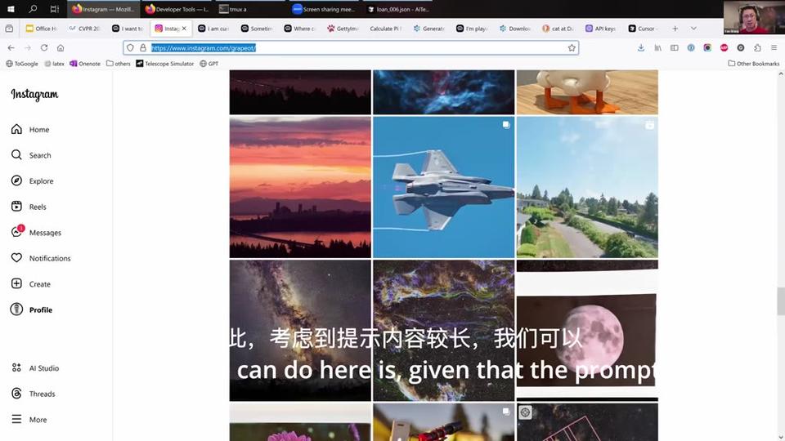The image size is (785, 441).
Task: Open the Milky Way photo post
Action: coord(300,331)
